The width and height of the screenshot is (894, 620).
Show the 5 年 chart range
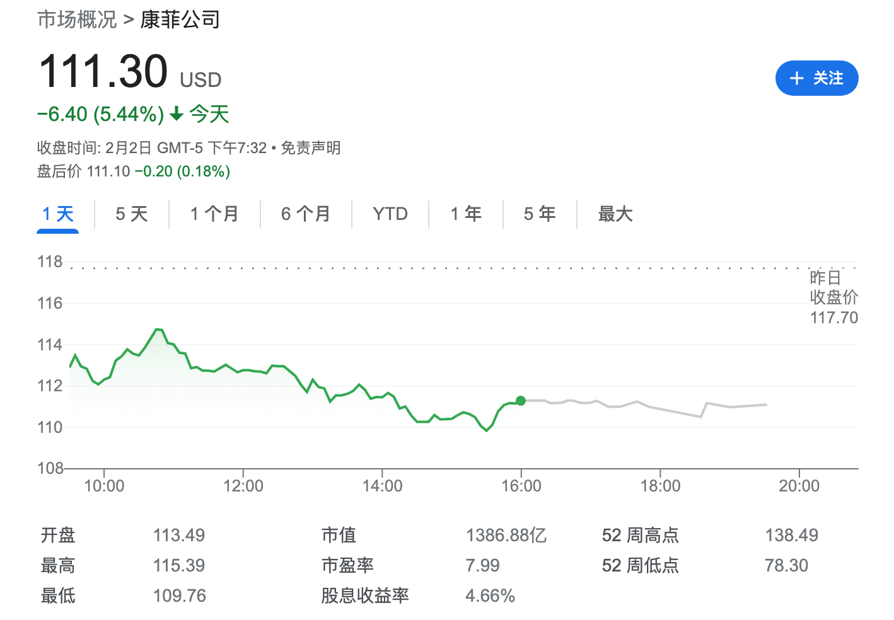pos(540,214)
